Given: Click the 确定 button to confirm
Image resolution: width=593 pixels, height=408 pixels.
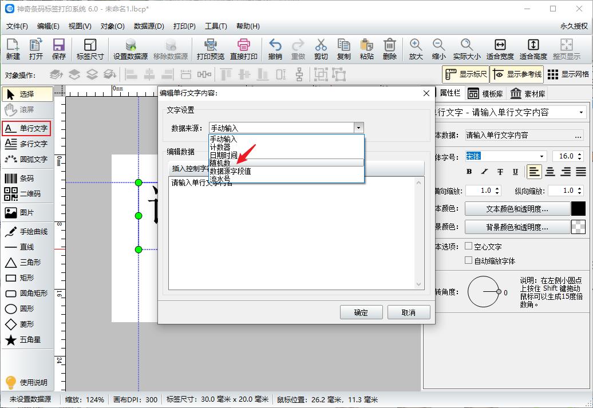Looking at the screenshot, I should [361, 312].
